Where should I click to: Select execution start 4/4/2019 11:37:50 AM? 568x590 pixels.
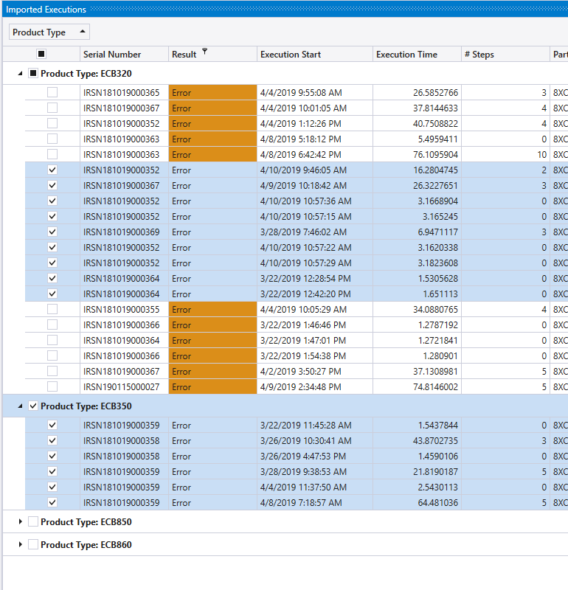point(303,487)
